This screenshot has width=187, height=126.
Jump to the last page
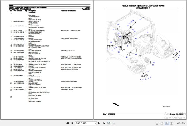104,123
